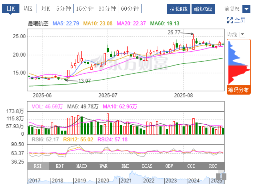Click 拉长K线 to stretch candles
253x186 pixels.
179,9
